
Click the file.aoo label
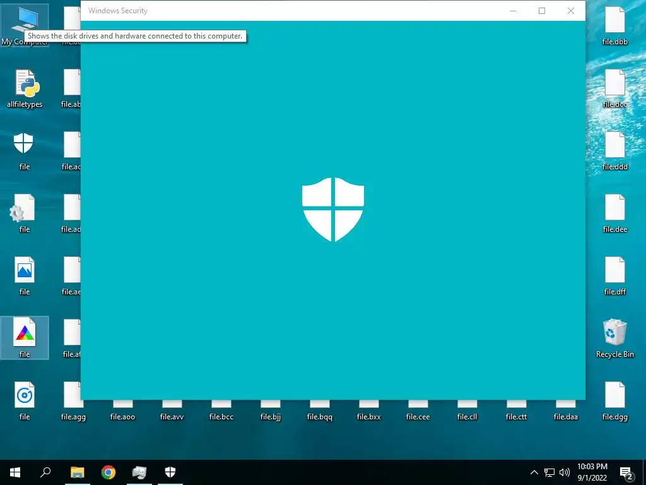point(122,417)
